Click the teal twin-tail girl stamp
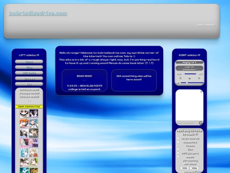The height and width of the screenshot is (173, 230). 24,152
